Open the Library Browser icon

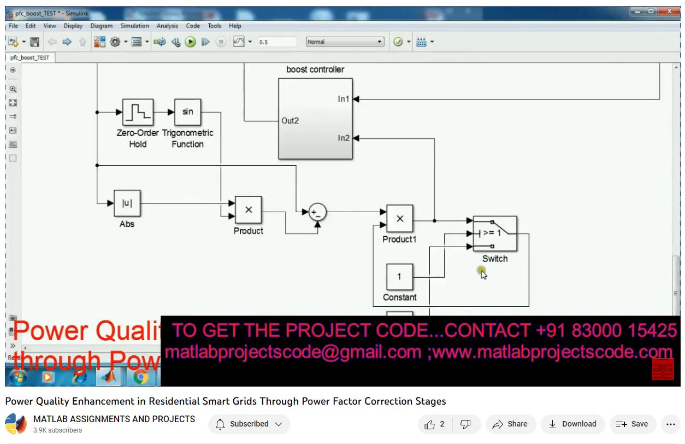pos(99,42)
